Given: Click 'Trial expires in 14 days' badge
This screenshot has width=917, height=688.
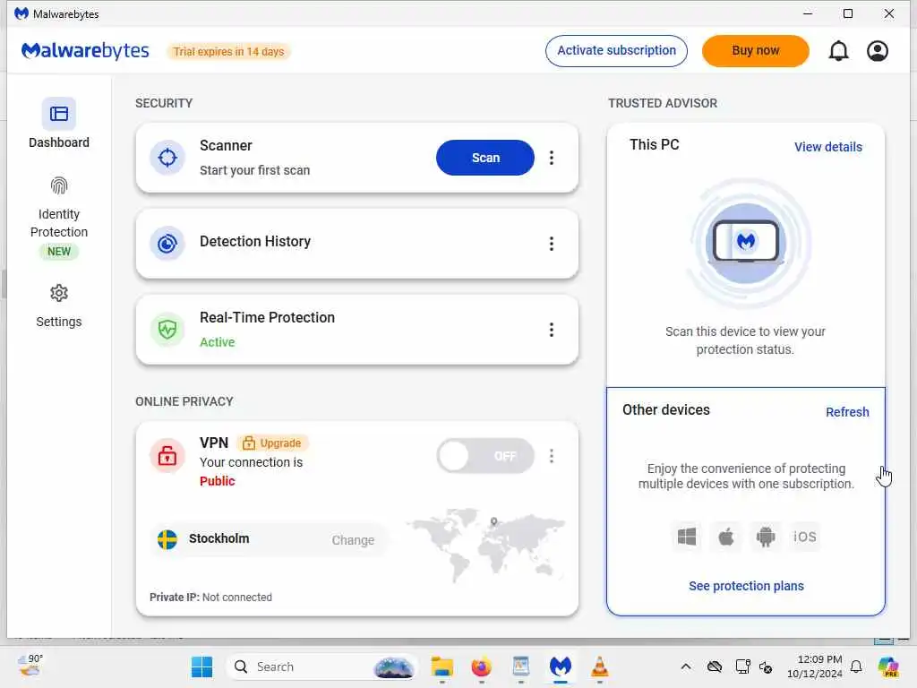Looking at the screenshot, I should tap(228, 51).
